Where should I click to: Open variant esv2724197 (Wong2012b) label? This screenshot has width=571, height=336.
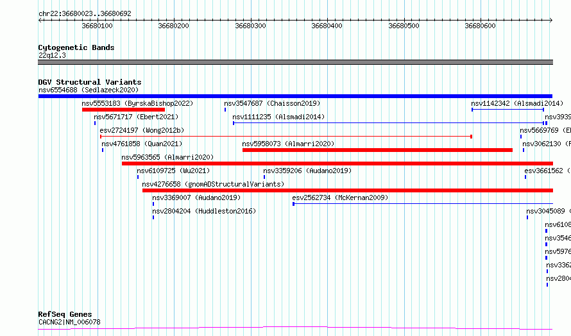tap(142, 130)
